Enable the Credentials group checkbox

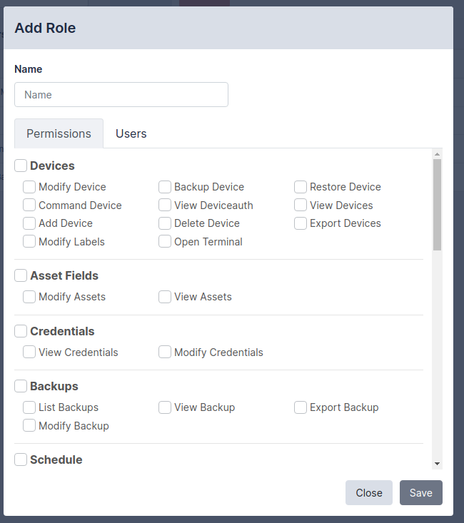(x=21, y=331)
